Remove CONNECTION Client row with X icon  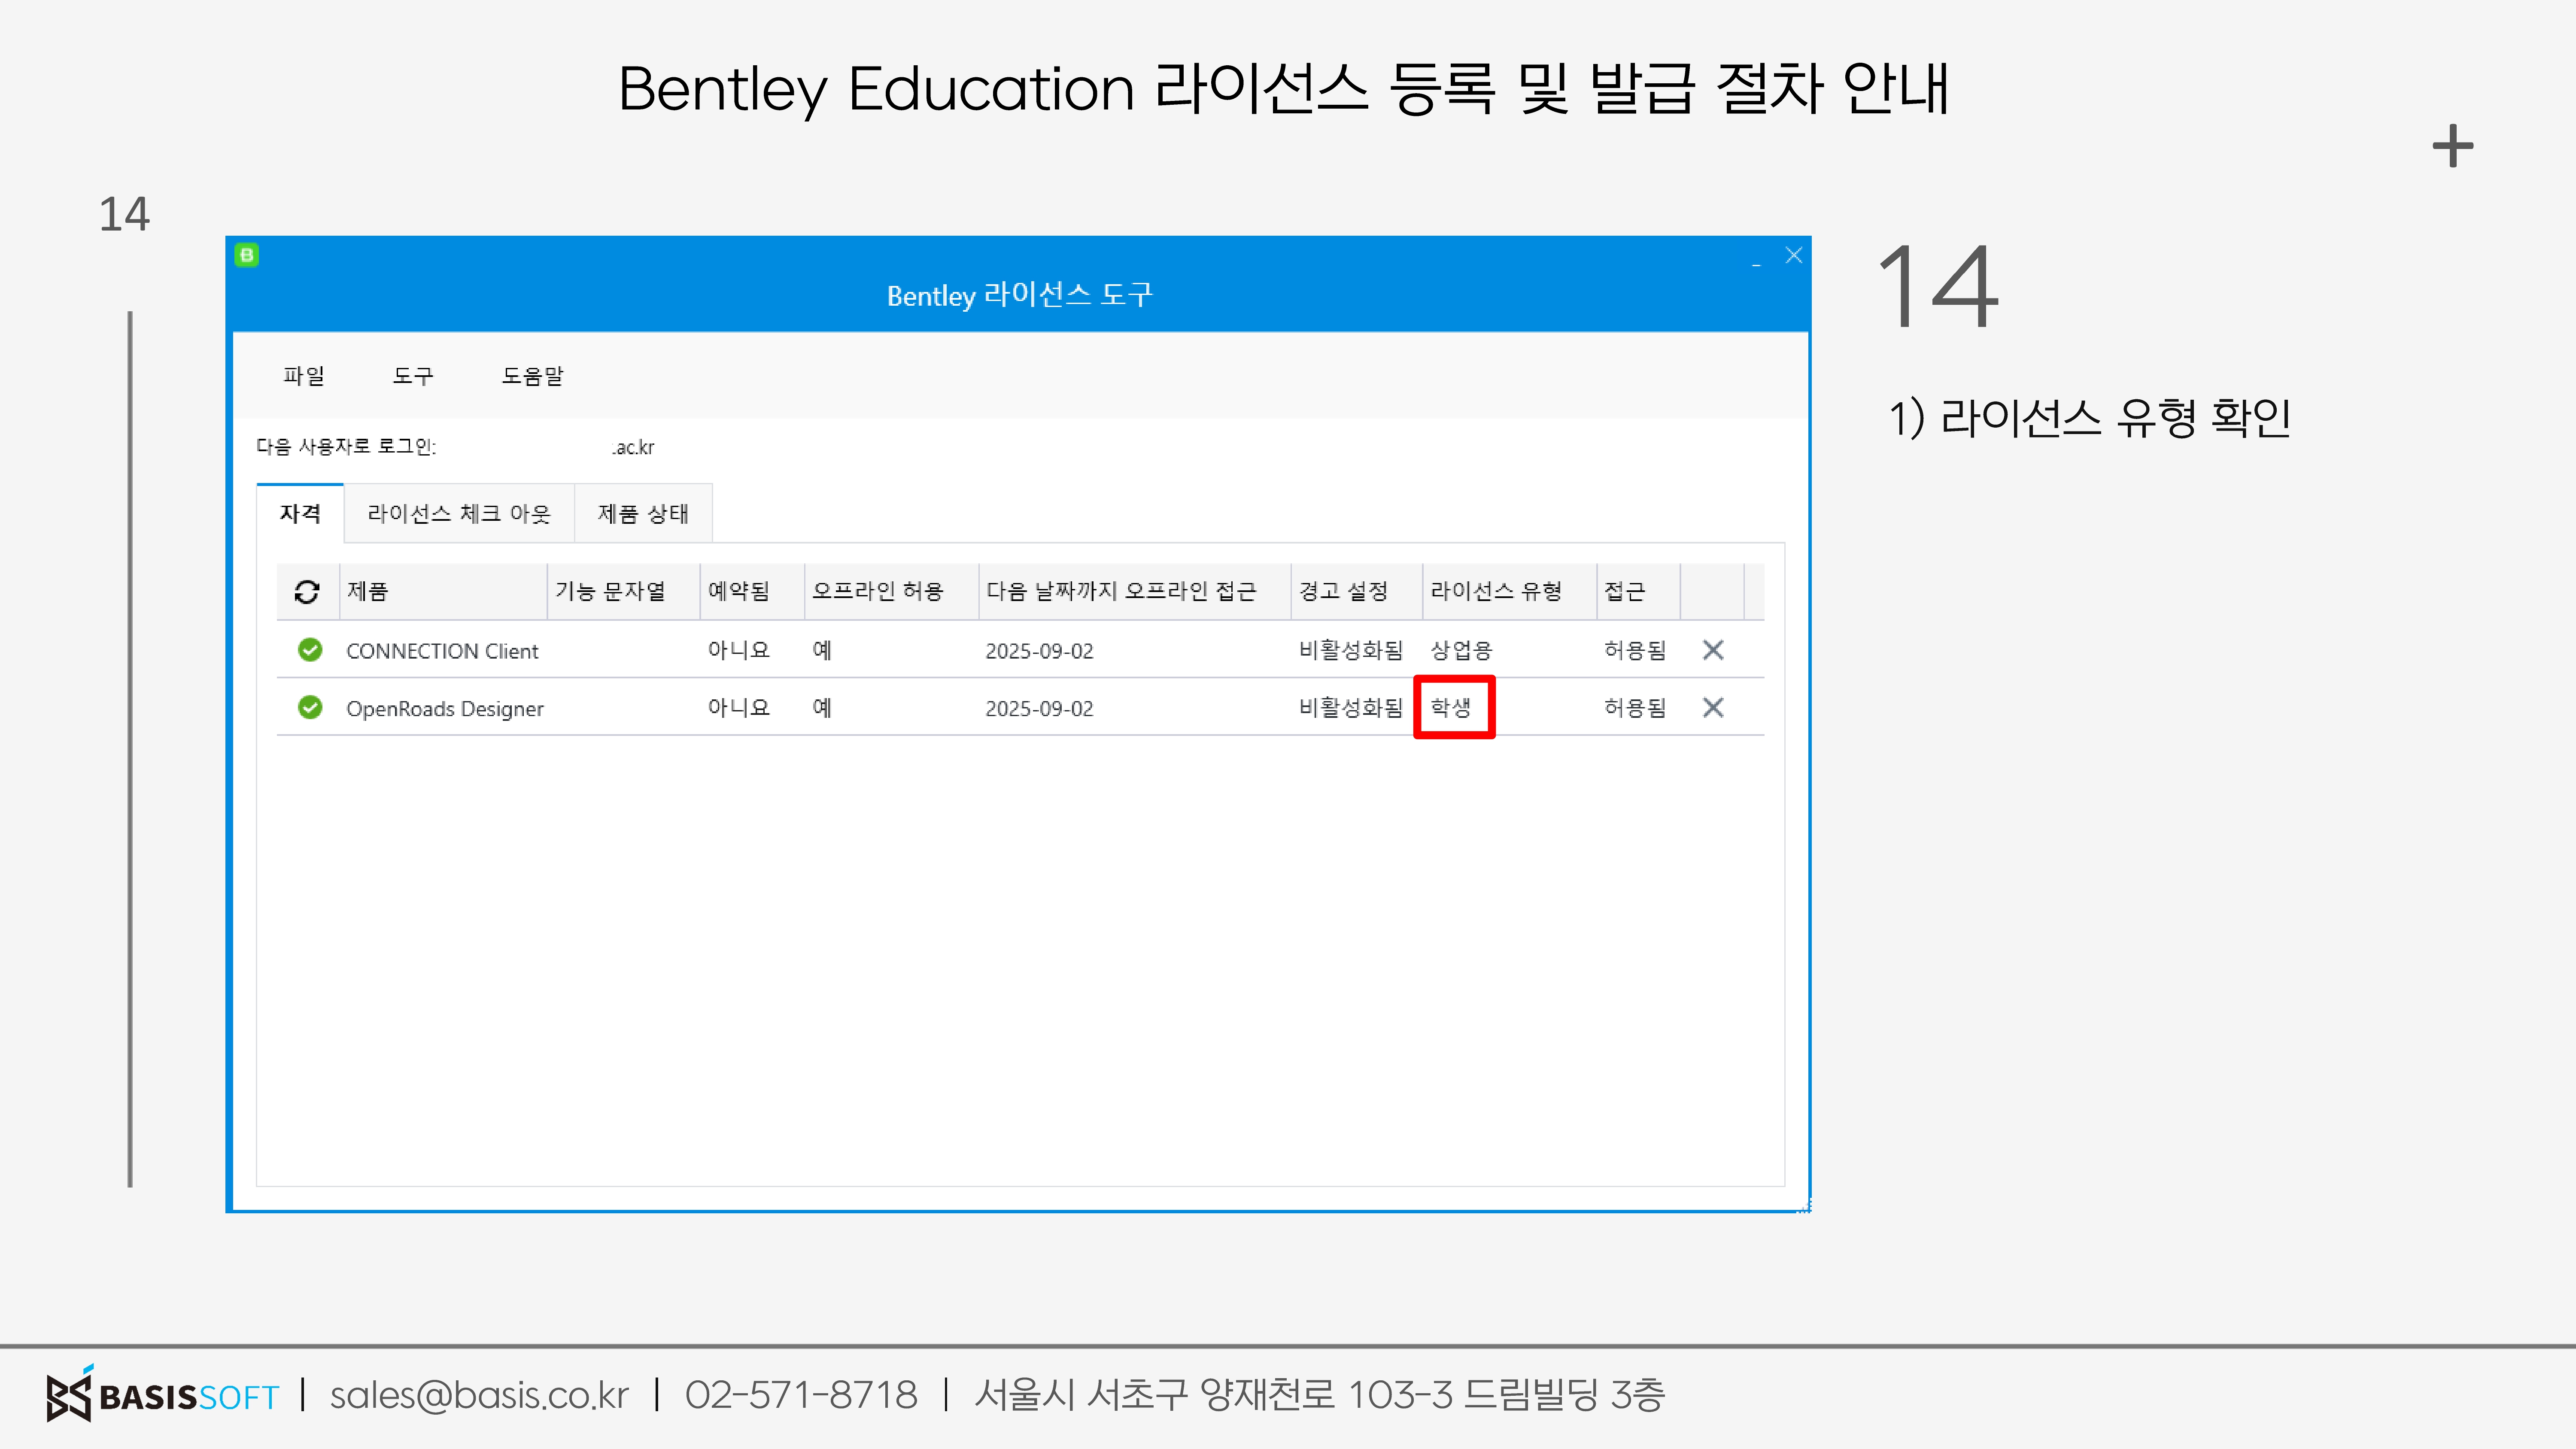click(1713, 650)
